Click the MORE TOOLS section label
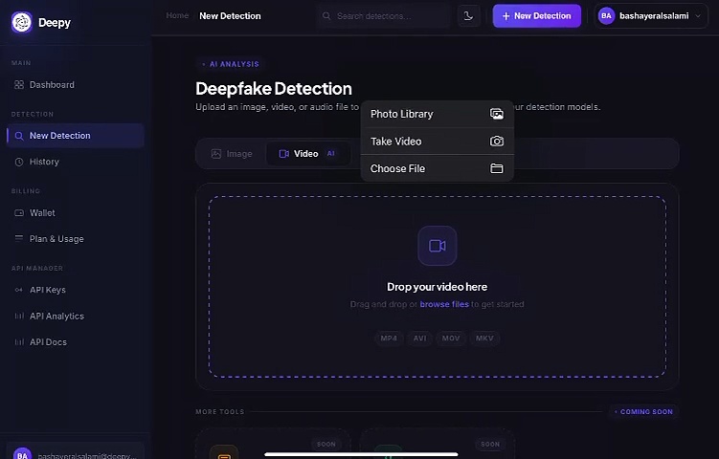 coord(220,412)
